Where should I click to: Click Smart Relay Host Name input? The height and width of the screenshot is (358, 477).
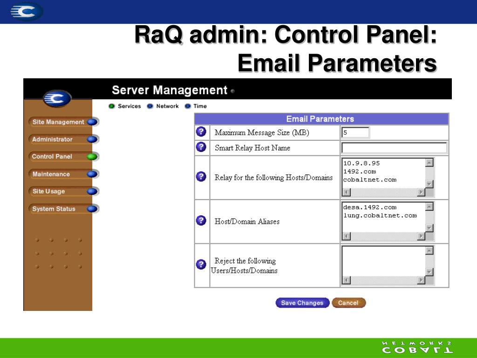pyautogui.click(x=394, y=148)
